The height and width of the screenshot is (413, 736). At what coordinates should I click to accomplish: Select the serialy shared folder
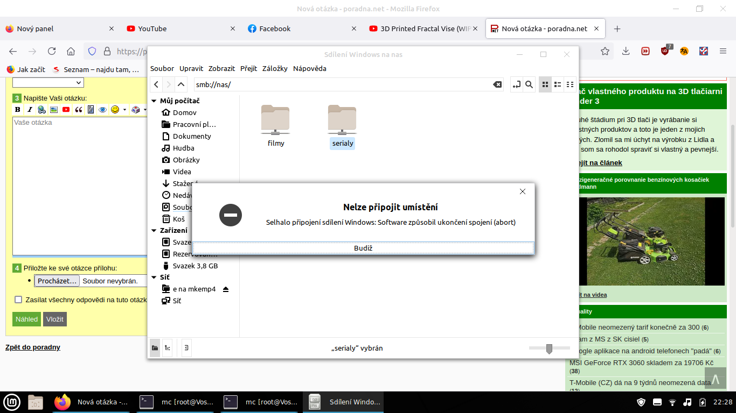343,126
